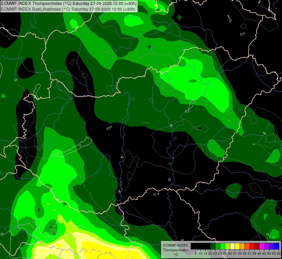282x259 pixels.
Task: Click legend tick value 45
Action: click(x=264, y=254)
